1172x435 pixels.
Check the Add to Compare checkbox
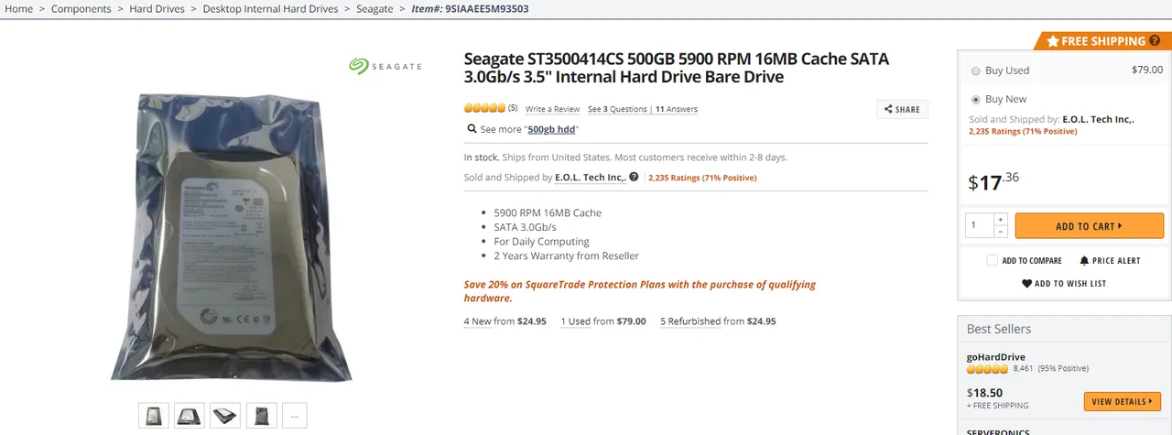(993, 260)
